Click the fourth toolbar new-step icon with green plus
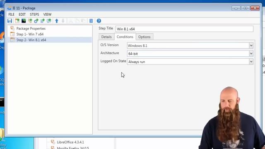The height and width of the screenshot is (149, 265). pyautogui.click(x=30, y=21)
